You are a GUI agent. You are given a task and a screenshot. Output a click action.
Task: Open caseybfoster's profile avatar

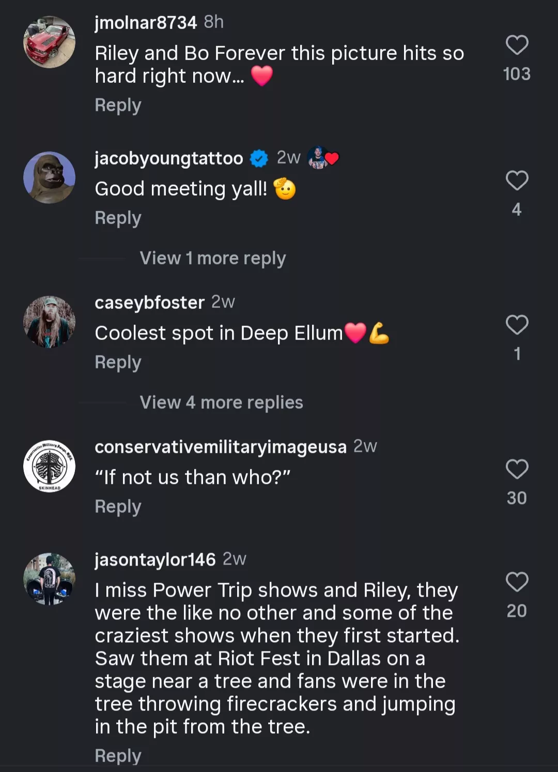point(49,322)
